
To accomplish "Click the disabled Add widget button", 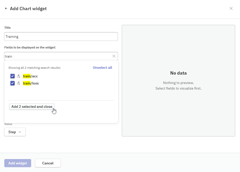I will point(17,163).
